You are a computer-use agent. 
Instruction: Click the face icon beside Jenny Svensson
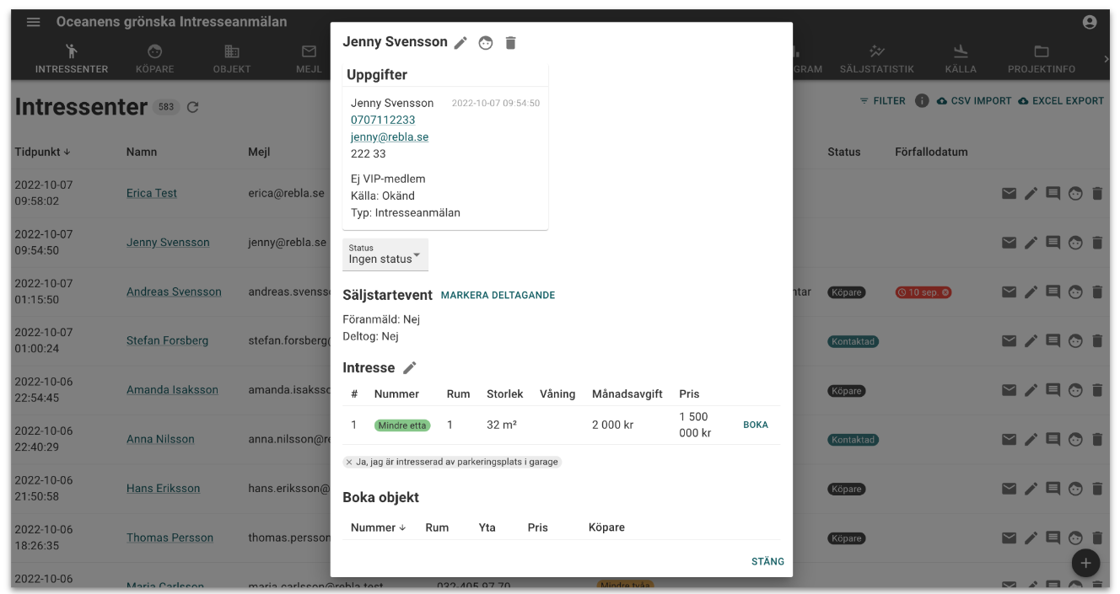(486, 43)
